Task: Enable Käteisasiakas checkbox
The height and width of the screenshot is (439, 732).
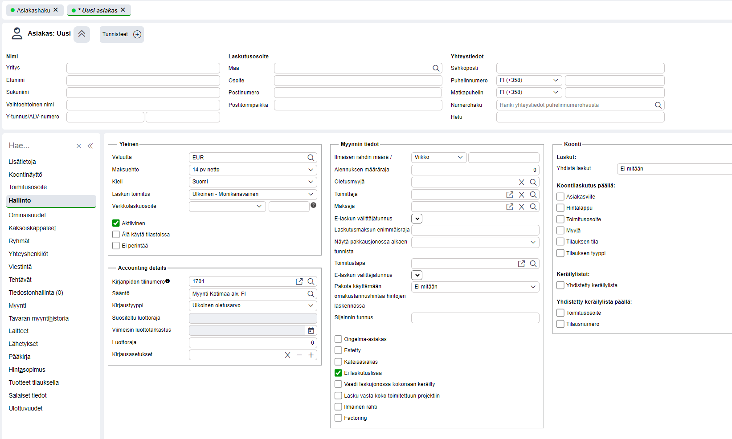Action: 338,362
